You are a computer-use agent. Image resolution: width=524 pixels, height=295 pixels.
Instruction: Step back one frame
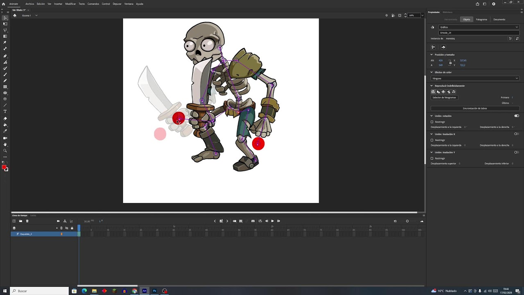click(267, 221)
